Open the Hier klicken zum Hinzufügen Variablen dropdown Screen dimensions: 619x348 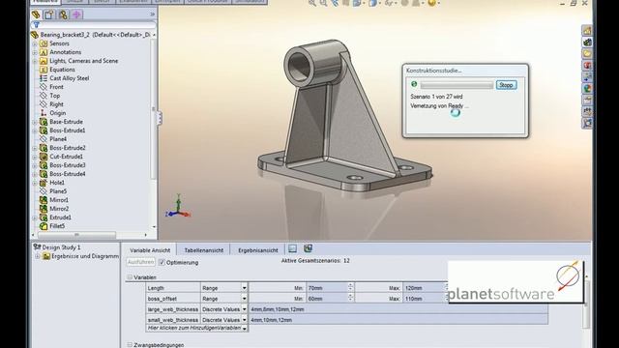245,329
